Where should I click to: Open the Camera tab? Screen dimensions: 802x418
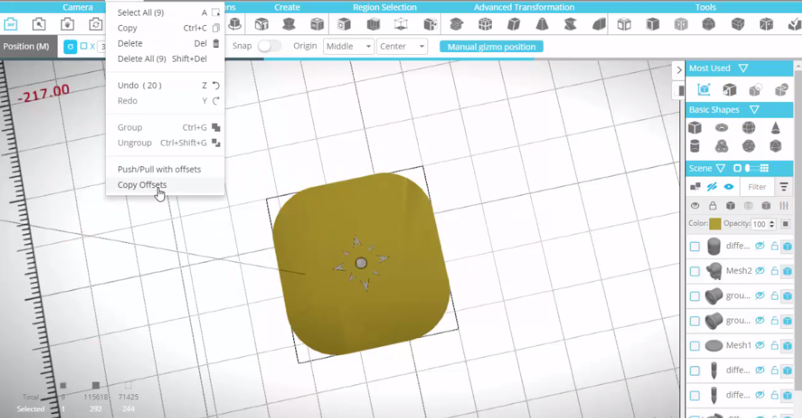pos(78,7)
